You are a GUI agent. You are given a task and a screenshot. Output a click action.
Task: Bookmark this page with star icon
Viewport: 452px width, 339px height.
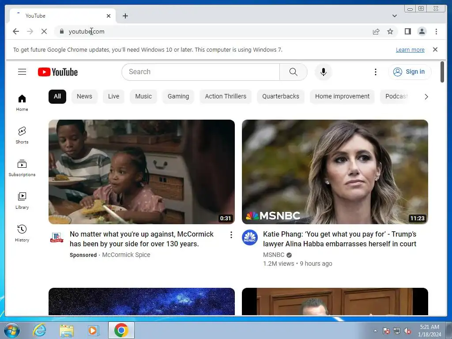[390, 31]
